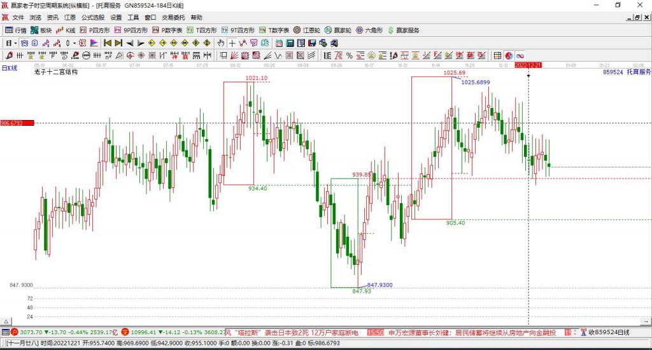Open the 江恩 menu
Viewport: 652px width, 350px height.
[70, 17]
